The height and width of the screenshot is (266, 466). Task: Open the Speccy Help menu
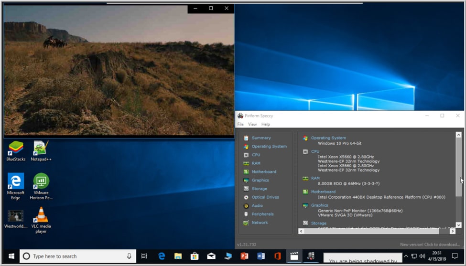(x=266, y=124)
